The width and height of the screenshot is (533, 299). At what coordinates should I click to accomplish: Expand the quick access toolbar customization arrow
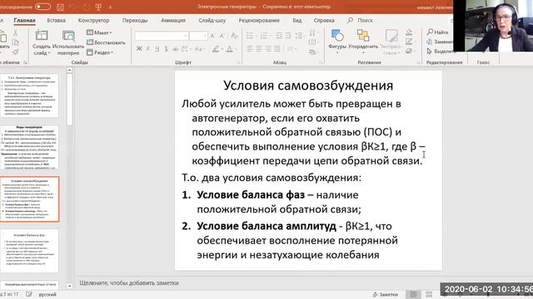(x=111, y=7)
